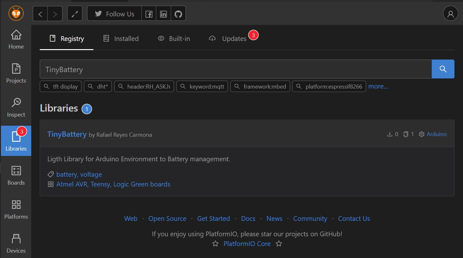Open the News footer link
The width and height of the screenshot is (463, 258).
(274, 219)
